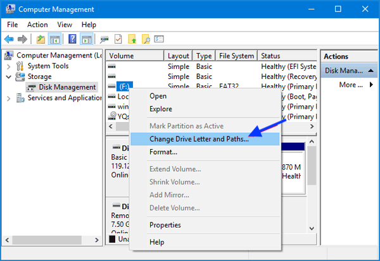Open the File menu

[x=13, y=25]
